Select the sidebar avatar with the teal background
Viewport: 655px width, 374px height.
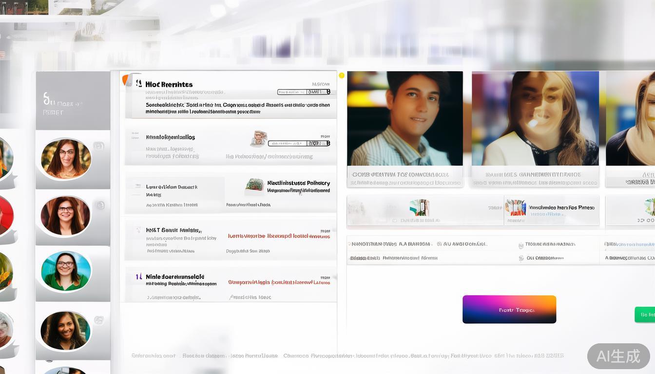coord(66,271)
